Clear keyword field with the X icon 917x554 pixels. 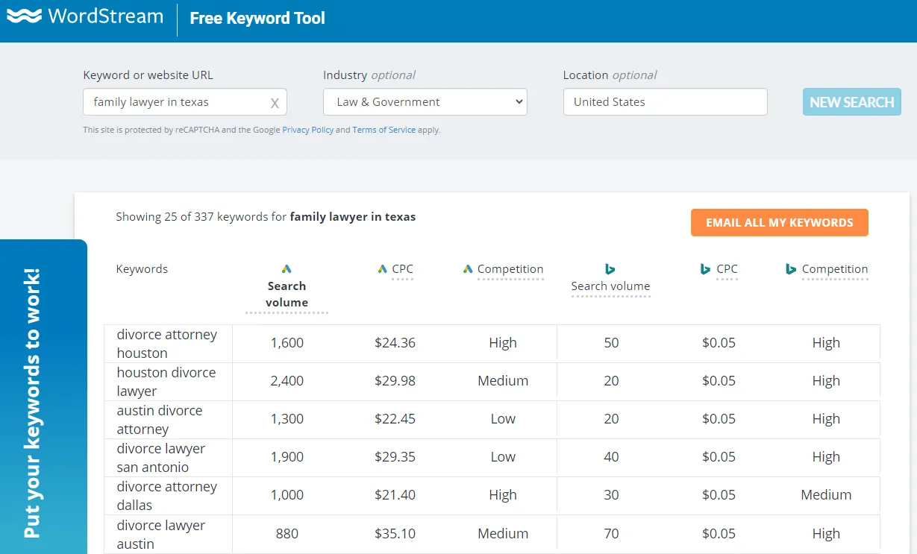275,103
